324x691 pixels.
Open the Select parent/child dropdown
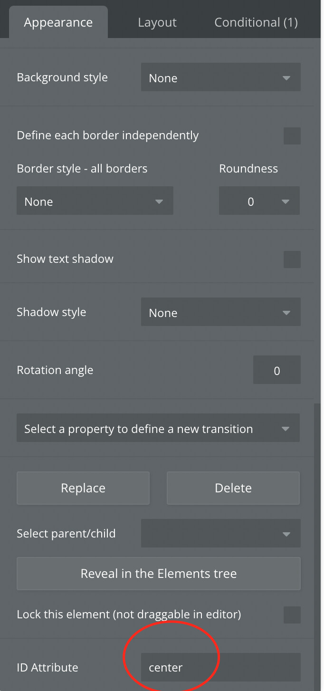point(221,533)
